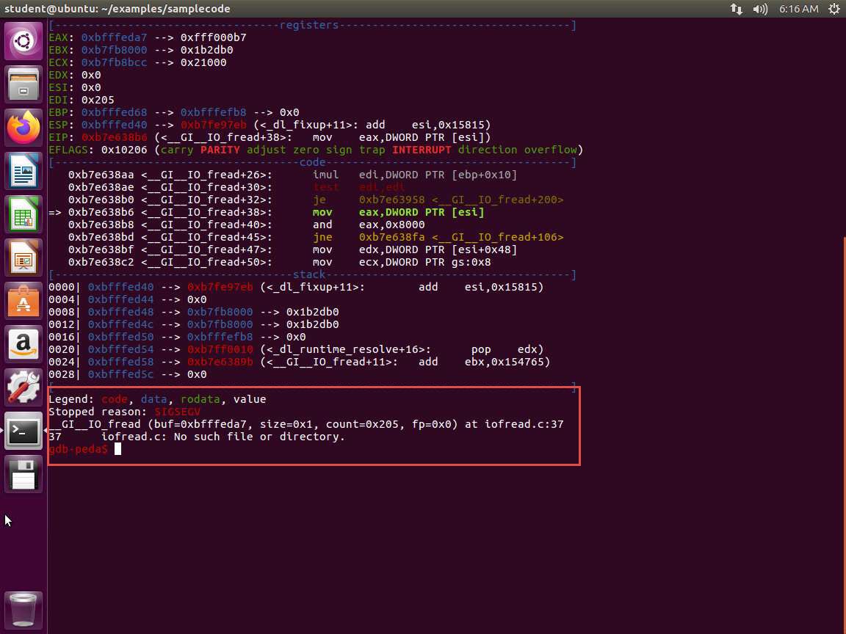Launch the Files manager from the launcher
The image size is (846, 634).
[23, 84]
